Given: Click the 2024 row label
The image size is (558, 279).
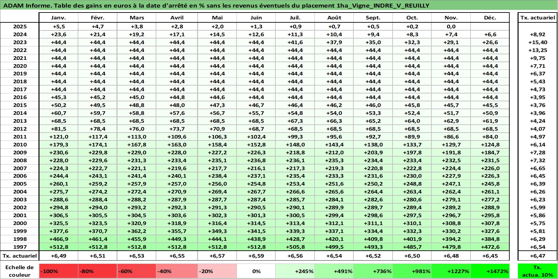Looking at the screenshot, I should [20, 34].
